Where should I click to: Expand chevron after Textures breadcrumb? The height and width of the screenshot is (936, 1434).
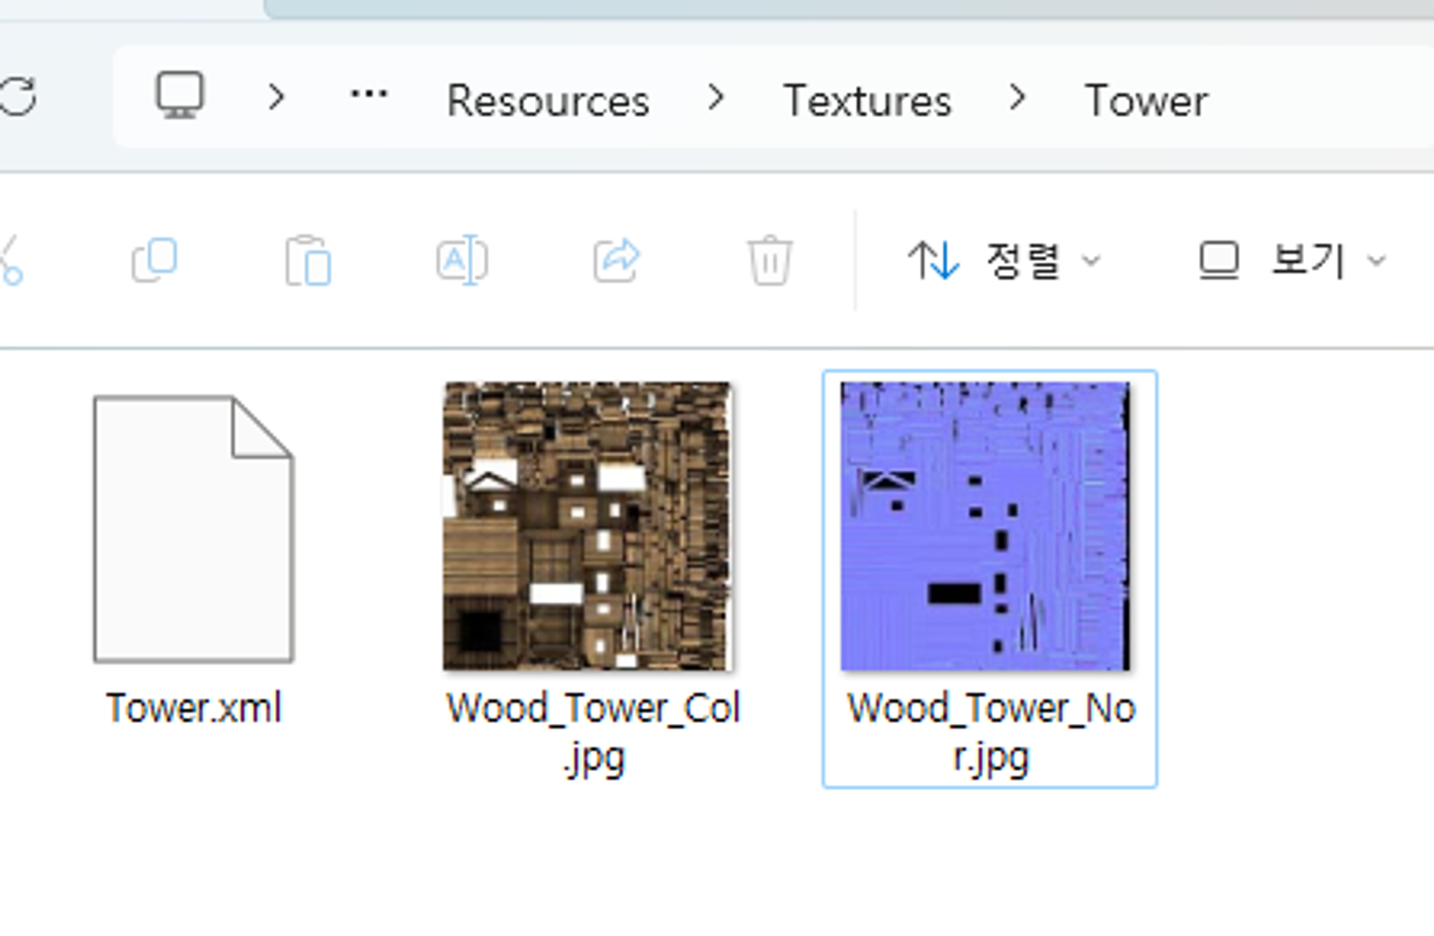(x=1017, y=97)
